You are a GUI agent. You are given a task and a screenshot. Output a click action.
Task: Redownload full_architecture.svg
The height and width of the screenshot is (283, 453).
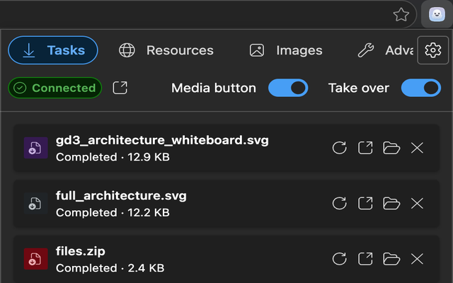(340, 203)
